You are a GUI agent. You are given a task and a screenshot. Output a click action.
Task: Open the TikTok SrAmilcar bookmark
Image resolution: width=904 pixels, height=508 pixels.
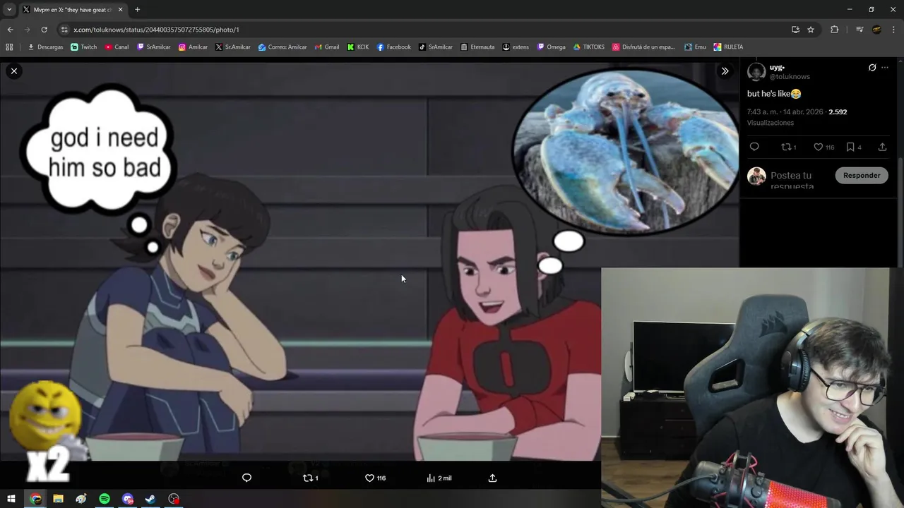click(436, 47)
